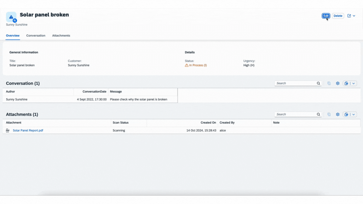
Task: Click the incident avatar icon beside the title
Action: click(x=11, y=17)
